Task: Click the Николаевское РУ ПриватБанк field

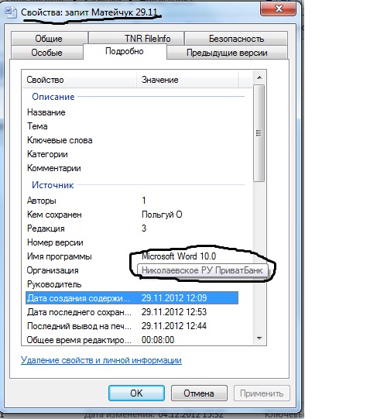Action: pyautogui.click(x=202, y=270)
